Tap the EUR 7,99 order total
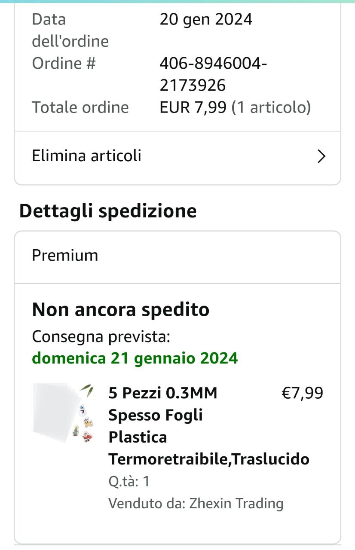355x550 pixels. pyautogui.click(x=193, y=107)
